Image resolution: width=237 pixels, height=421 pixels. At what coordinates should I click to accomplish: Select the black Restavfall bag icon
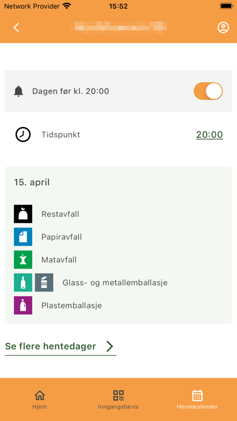click(23, 214)
